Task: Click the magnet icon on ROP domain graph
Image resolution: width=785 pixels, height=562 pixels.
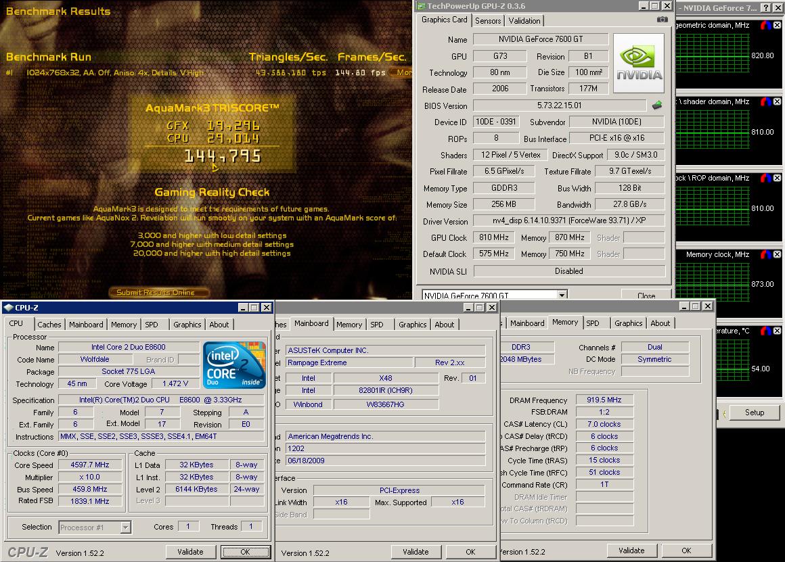Action: coord(766,178)
